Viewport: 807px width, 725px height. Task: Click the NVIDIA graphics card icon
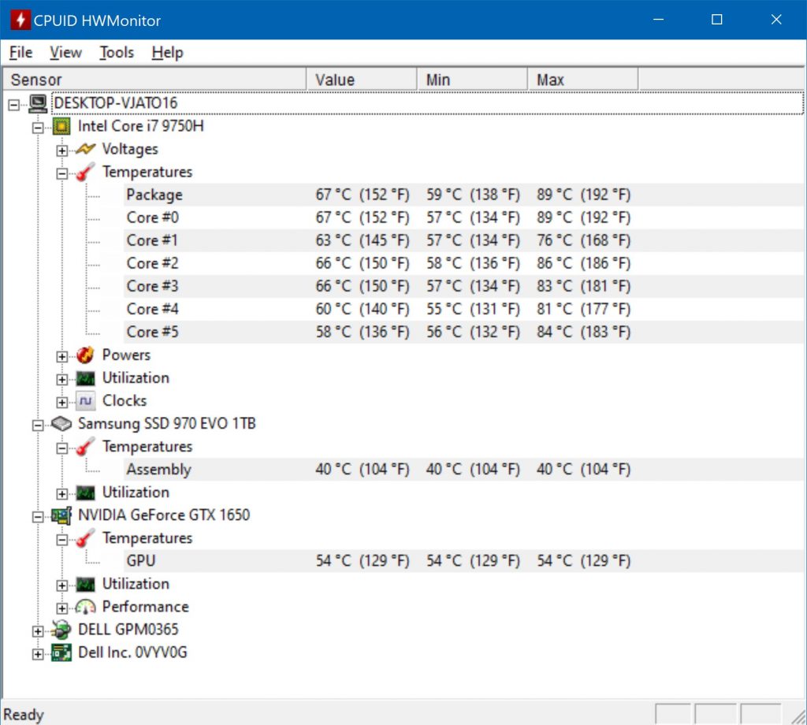61,515
